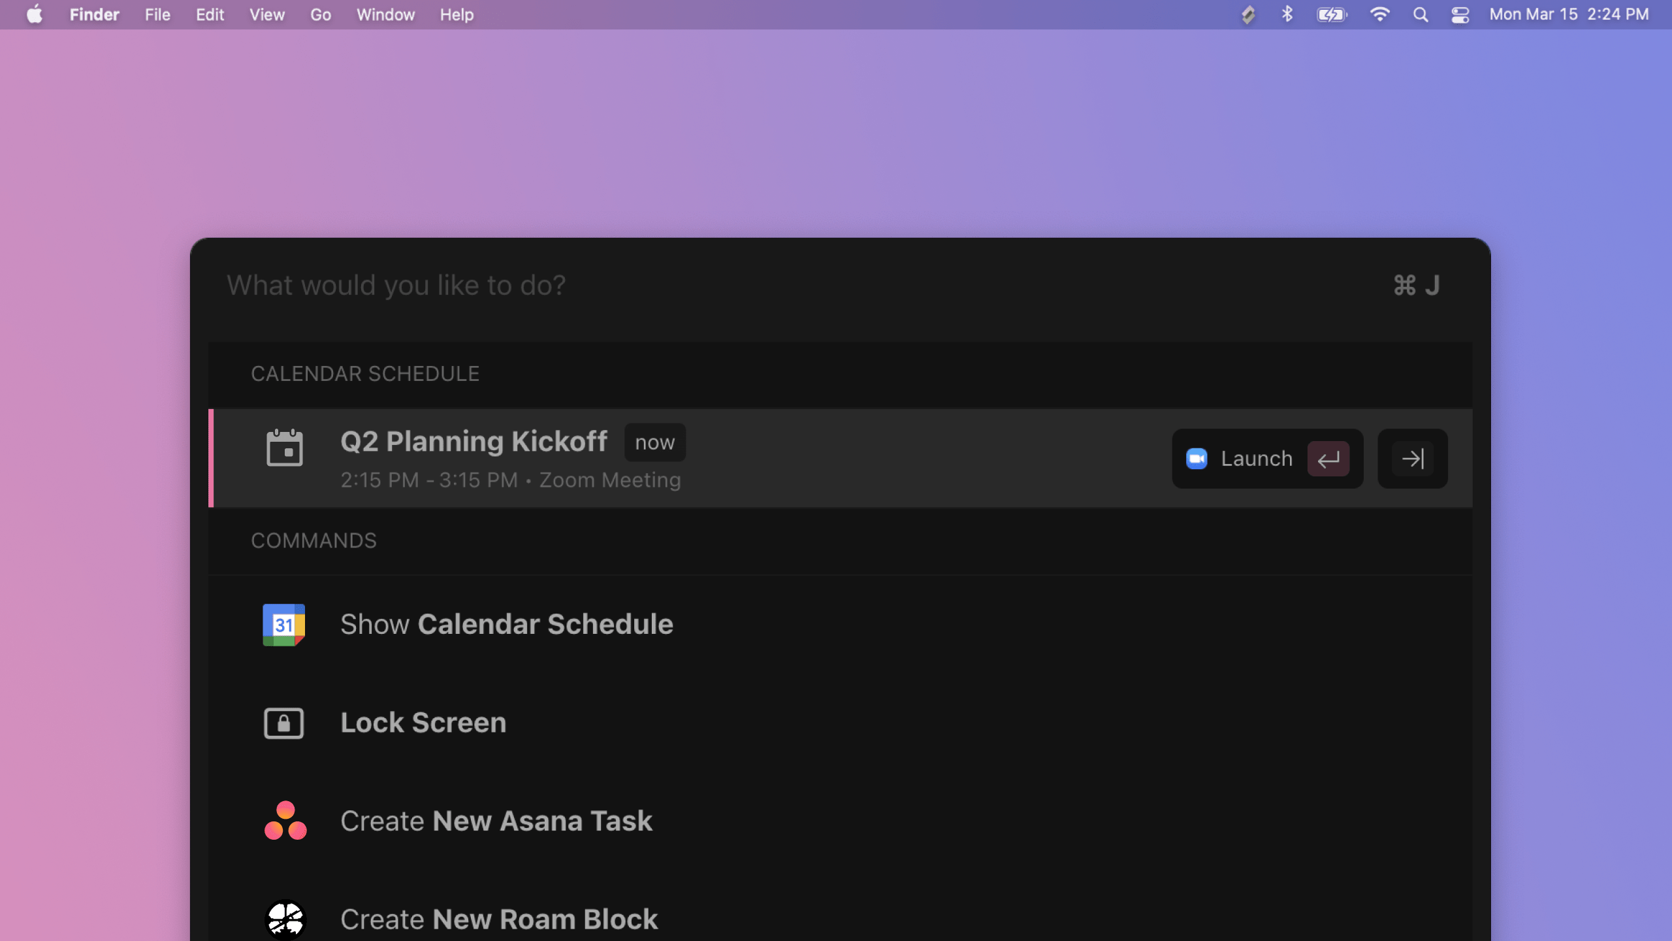Click the Asana icon for Create New Asana Task
Screen dimensions: 1672x941
(284, 821)
